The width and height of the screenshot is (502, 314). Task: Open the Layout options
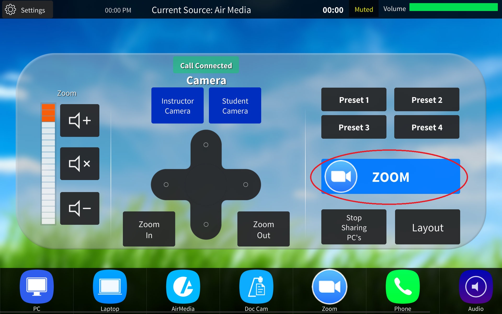pos(427,227)
